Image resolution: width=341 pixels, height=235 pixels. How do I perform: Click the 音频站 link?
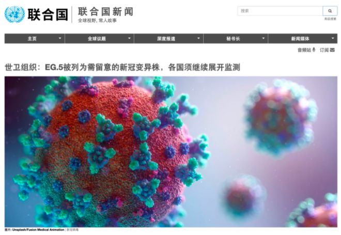tap(304, 50)
